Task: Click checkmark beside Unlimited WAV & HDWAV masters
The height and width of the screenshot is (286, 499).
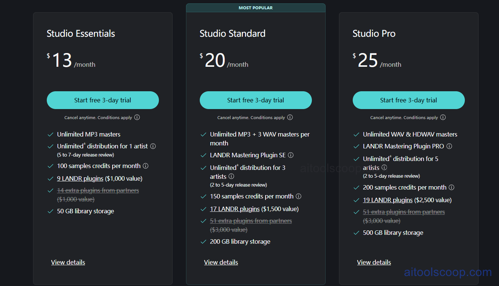Action: (x=356, y=134)
